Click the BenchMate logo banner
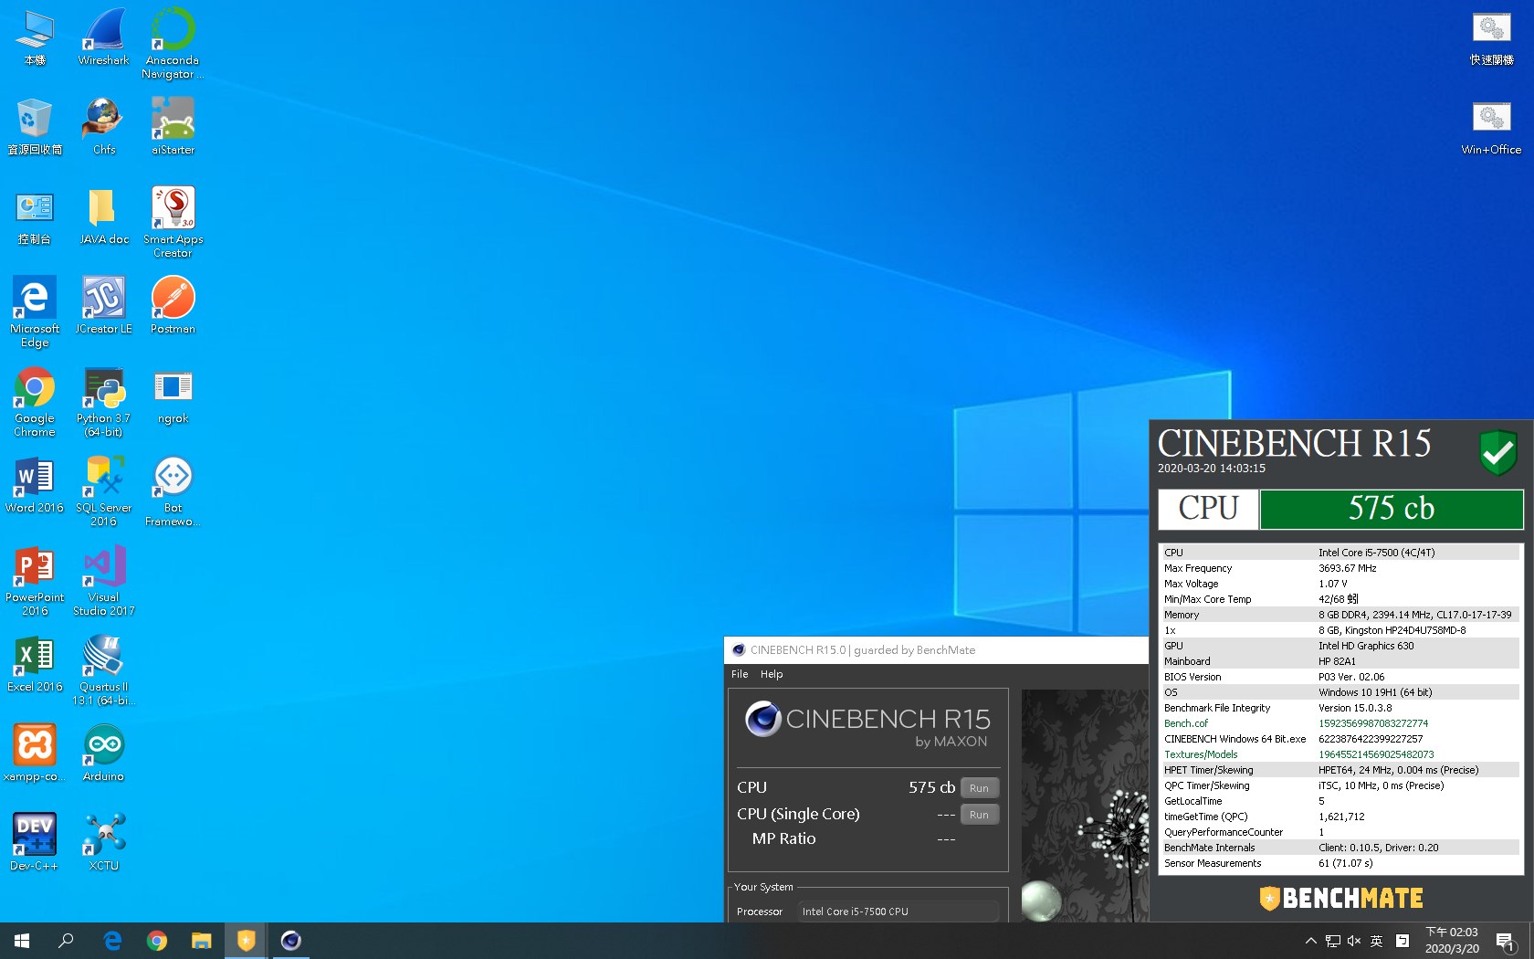The image size is (1534, 959). tap(1341, 899)
